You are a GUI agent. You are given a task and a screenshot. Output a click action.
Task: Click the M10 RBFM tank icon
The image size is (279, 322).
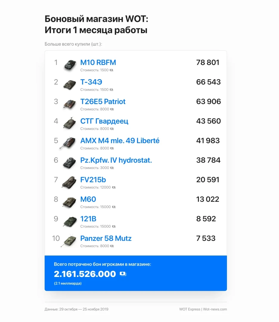(70, 65)
